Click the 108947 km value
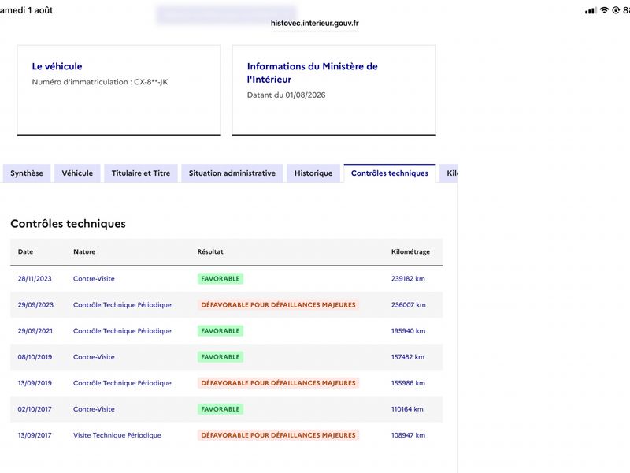This screenshot has height=473, width=630. click(x=408, y=436)
